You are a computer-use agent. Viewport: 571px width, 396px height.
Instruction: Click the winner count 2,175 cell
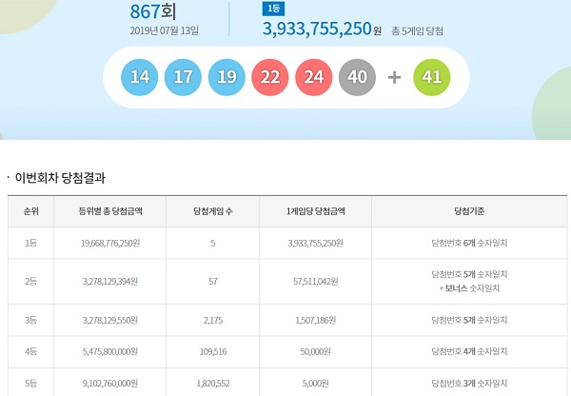coord(213,320)
